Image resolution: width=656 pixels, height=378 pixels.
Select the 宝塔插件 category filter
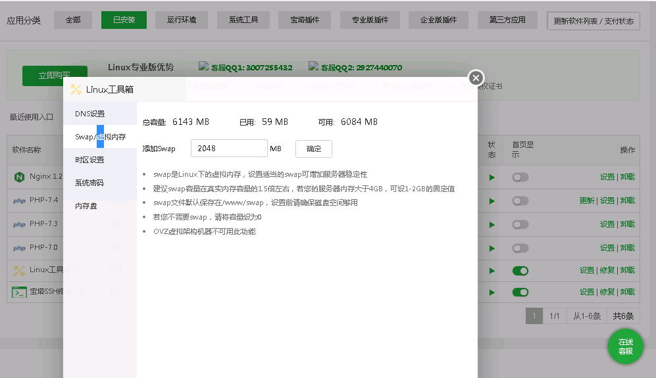coord(305,20)
